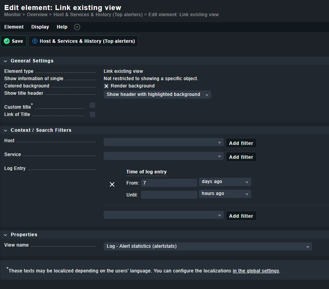Viewport: 329px width, 289px height.
Task: Collapse the General Settings section
Action: pyautogui.click(x=6, y=61)
